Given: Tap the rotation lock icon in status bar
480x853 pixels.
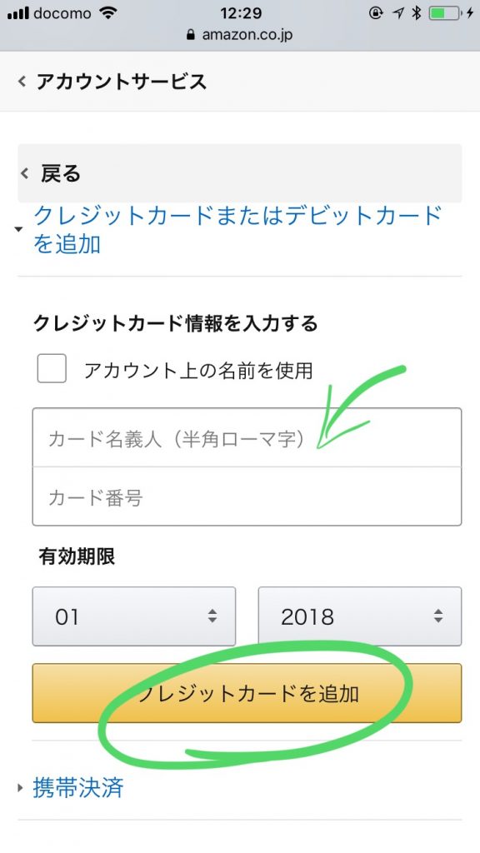Looking at the screenshot, I should (x=376, y=13).
